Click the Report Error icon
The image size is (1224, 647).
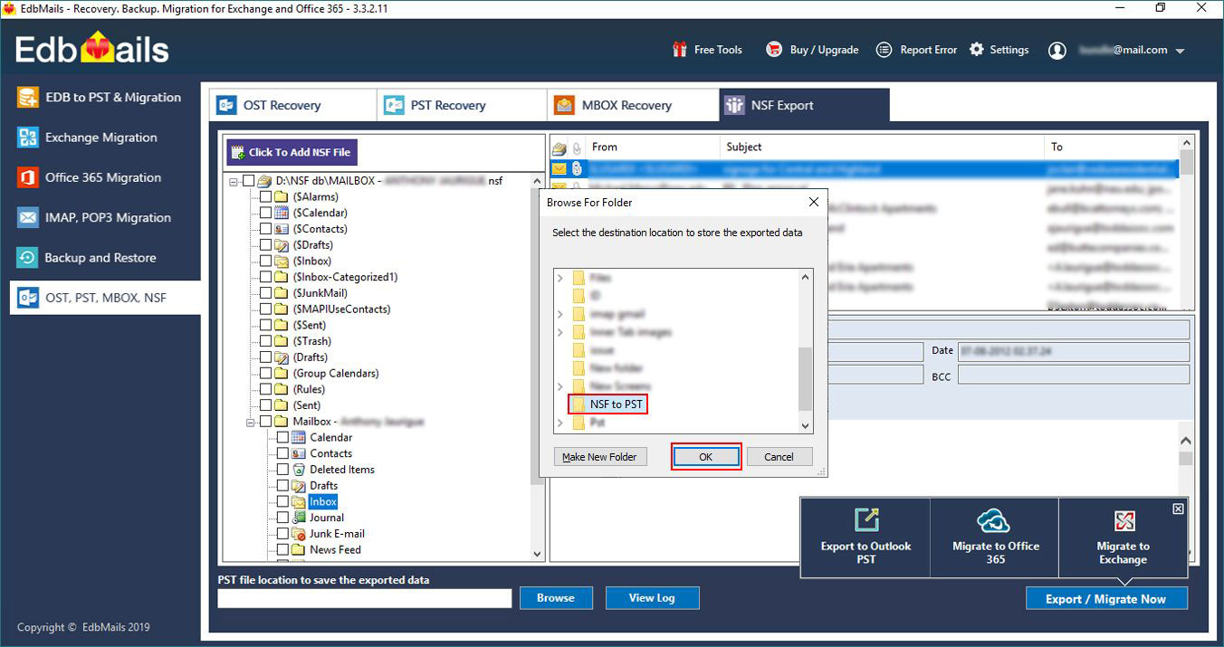click(885, 50)
